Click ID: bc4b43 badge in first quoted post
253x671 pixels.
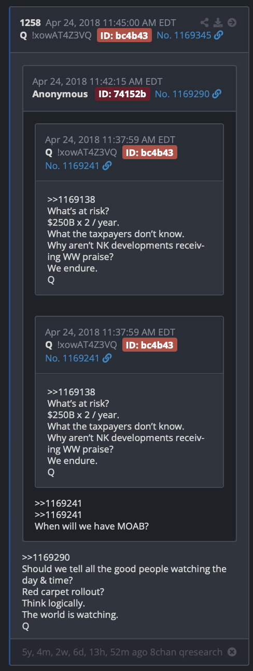[150, 152]
